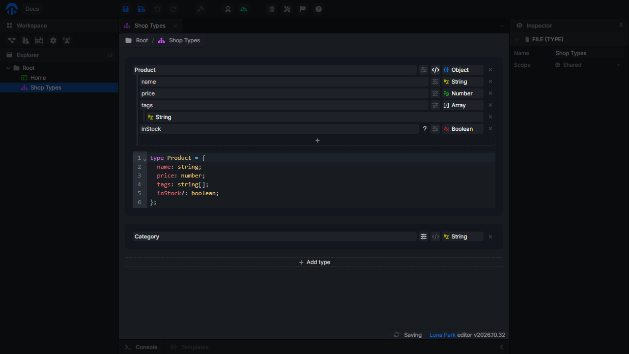Click the settings gear icon under Workspace
The image size is (629, 354).
53,40
